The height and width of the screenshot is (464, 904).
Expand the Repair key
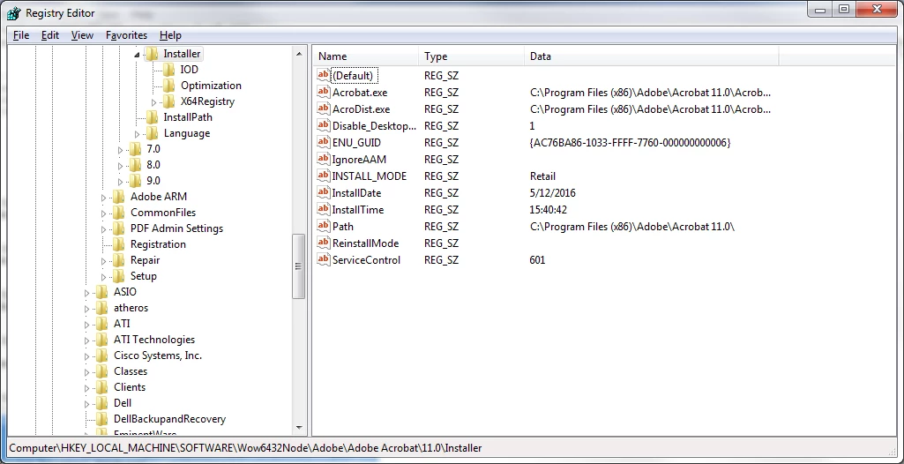(x=103, y=260)
